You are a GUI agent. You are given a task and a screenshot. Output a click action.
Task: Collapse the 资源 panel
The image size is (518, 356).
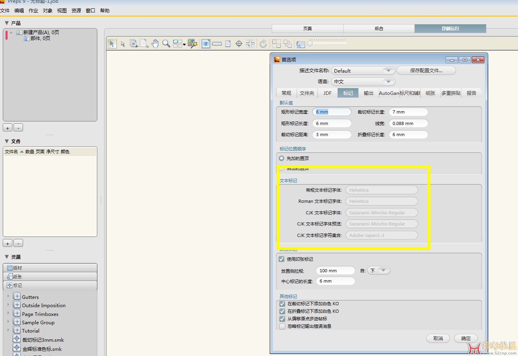pos(7,257)
